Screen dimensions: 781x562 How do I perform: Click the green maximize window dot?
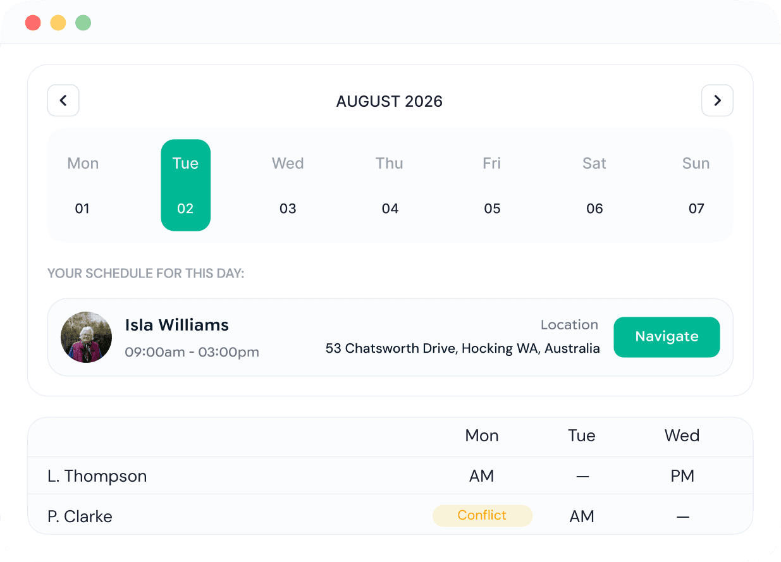coord(83,23)
